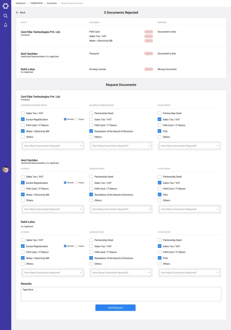This screenshot has width=231, height=330.
Task: Open notifications via the bell icon
Action: coord(5,25)
